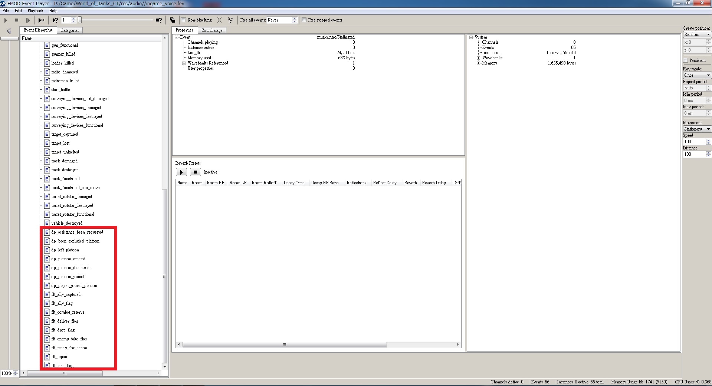Click the Play button in the toolbar

click(x=6, y=20)
